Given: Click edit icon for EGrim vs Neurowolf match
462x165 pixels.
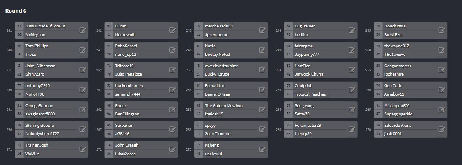Looking at the screenshot, I should point(172,30).
